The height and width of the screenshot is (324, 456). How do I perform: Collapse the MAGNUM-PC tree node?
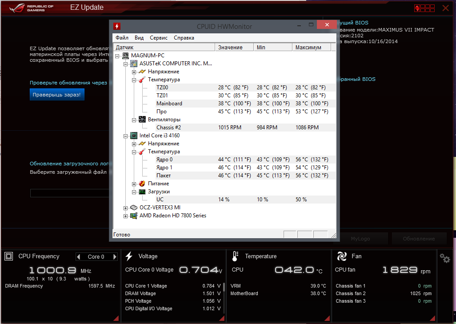[117, 56]
